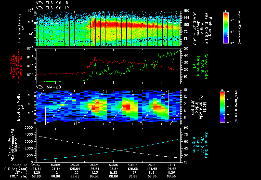The width and height of the screenshot is (261, 180).
Task: Click the 'Polar Angle Index' axis label
Action: [x=199, y=107]
